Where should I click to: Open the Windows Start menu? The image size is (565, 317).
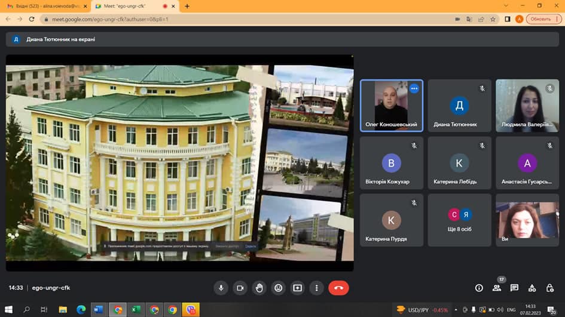[x=8, y=309]
